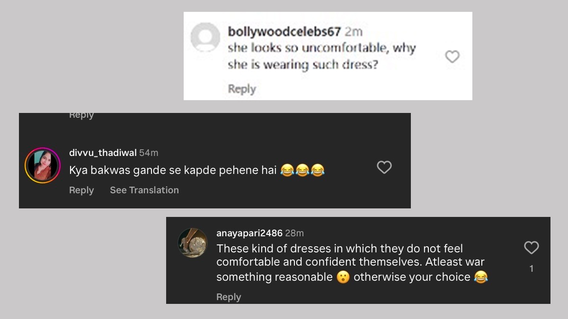Tap the heart on divvu_thadiwal's comment
The image size is (568, 319).
[x=384, y=167]
